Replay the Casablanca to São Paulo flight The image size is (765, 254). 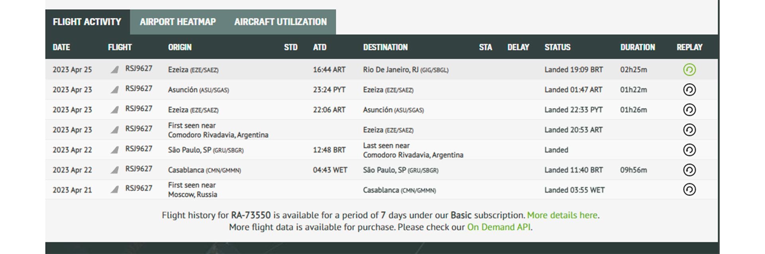click(x=689, y=170)
